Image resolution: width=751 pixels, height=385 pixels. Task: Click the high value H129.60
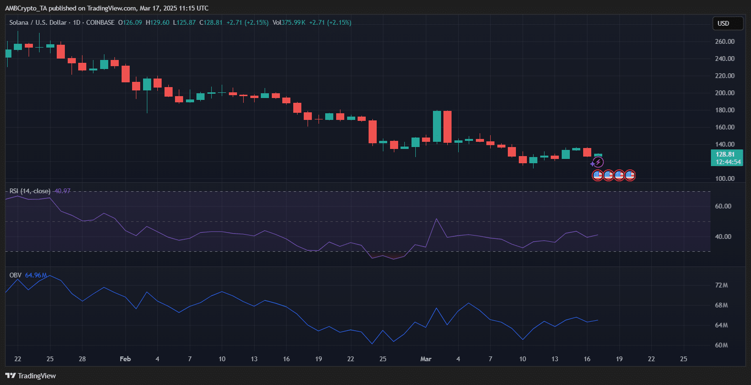coord(157,22)
